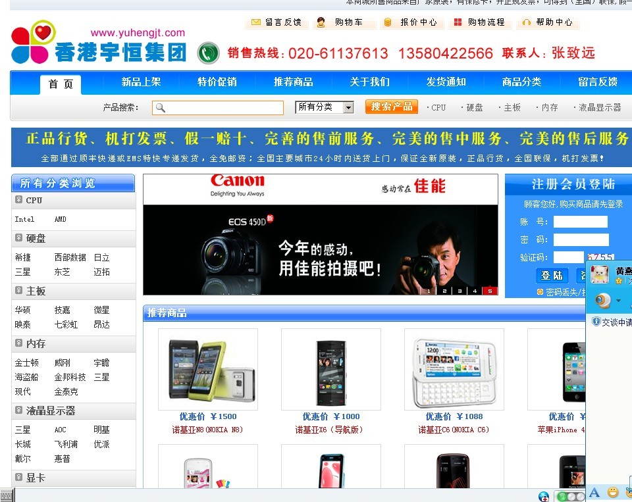Click the orange 搜索产品 button

(392, 107)
